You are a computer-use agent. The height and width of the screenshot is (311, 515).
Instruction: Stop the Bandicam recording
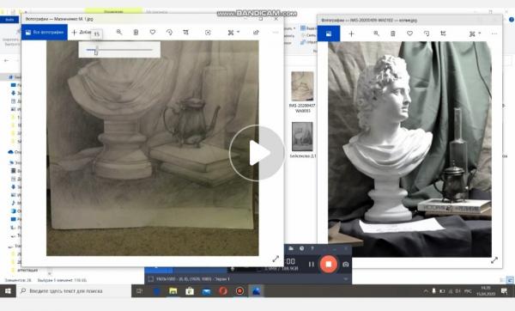pos(329,264)
